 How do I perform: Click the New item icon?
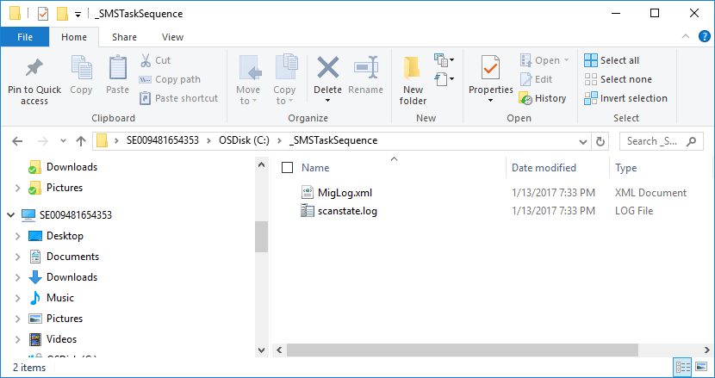(441, 59)
